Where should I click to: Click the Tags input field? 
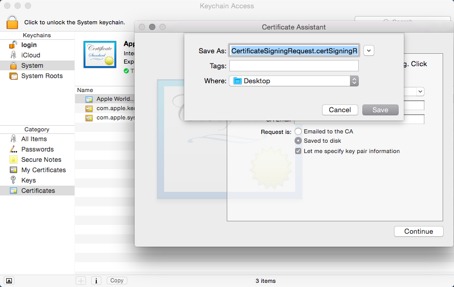pos(294,66)
